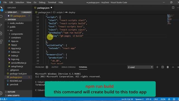Collapse the src folder
The image size is (179, 101).
coord(11,30)
